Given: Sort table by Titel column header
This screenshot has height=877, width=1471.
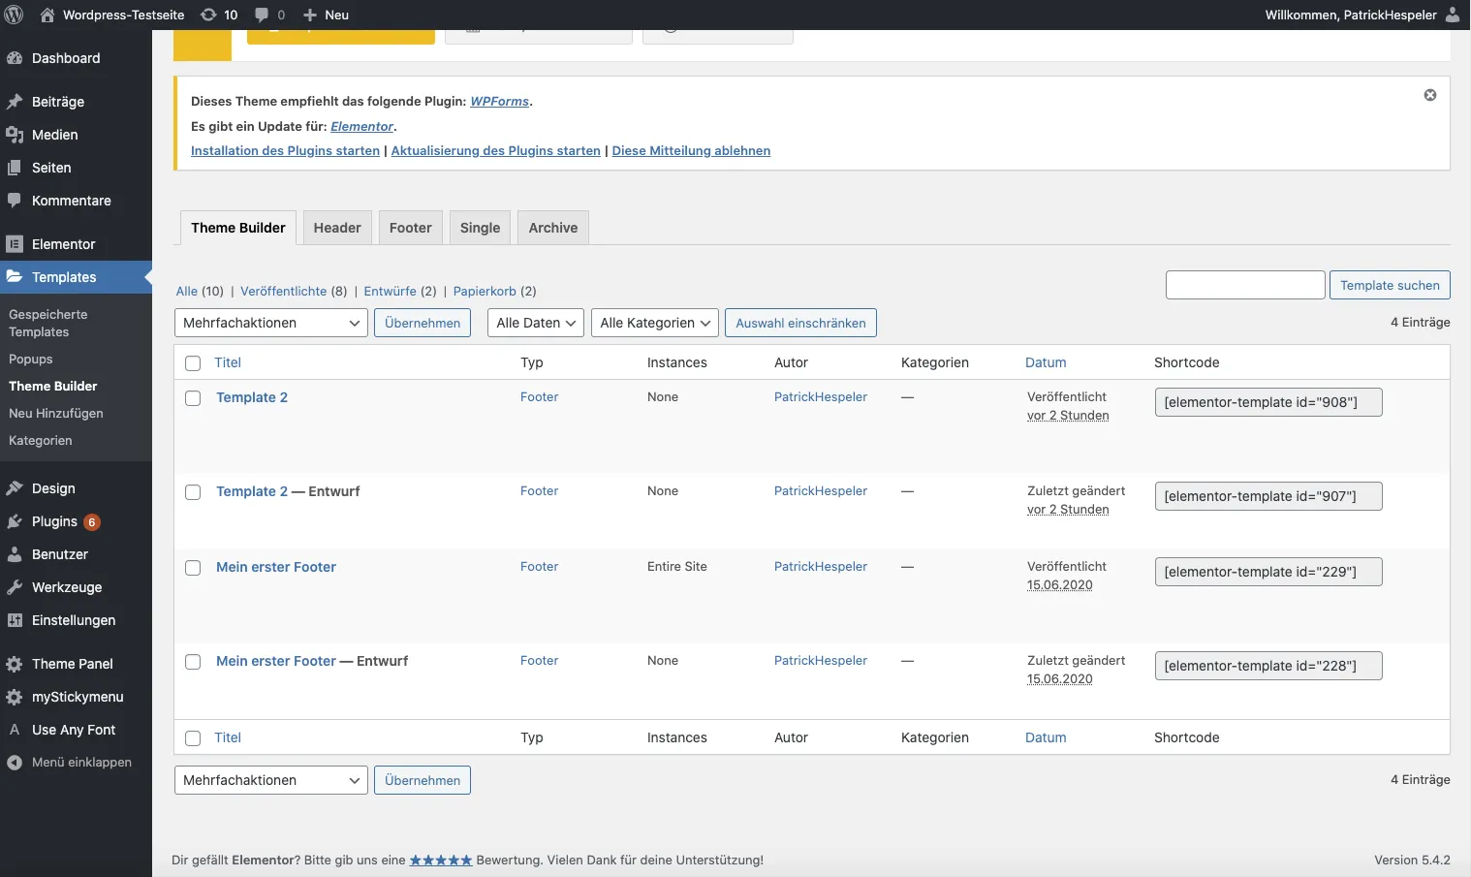Looking at the screenshot, I should tap(228, 362).
